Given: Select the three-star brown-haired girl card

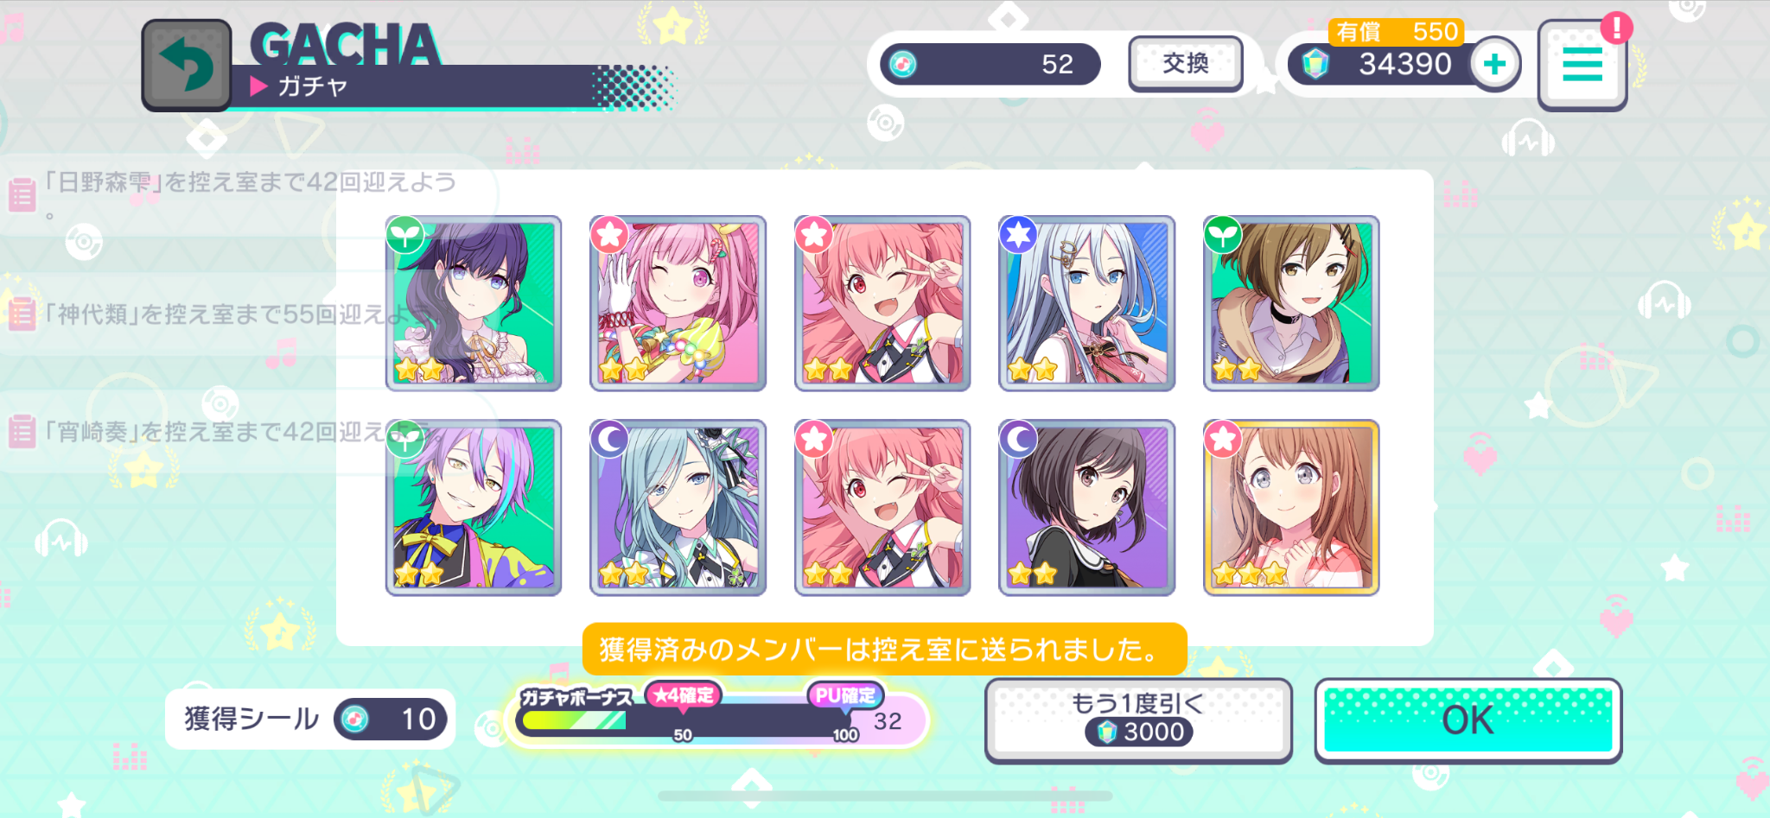Looking at the screenshot, I should point(1291,508).
